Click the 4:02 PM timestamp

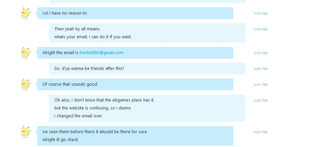260,101
